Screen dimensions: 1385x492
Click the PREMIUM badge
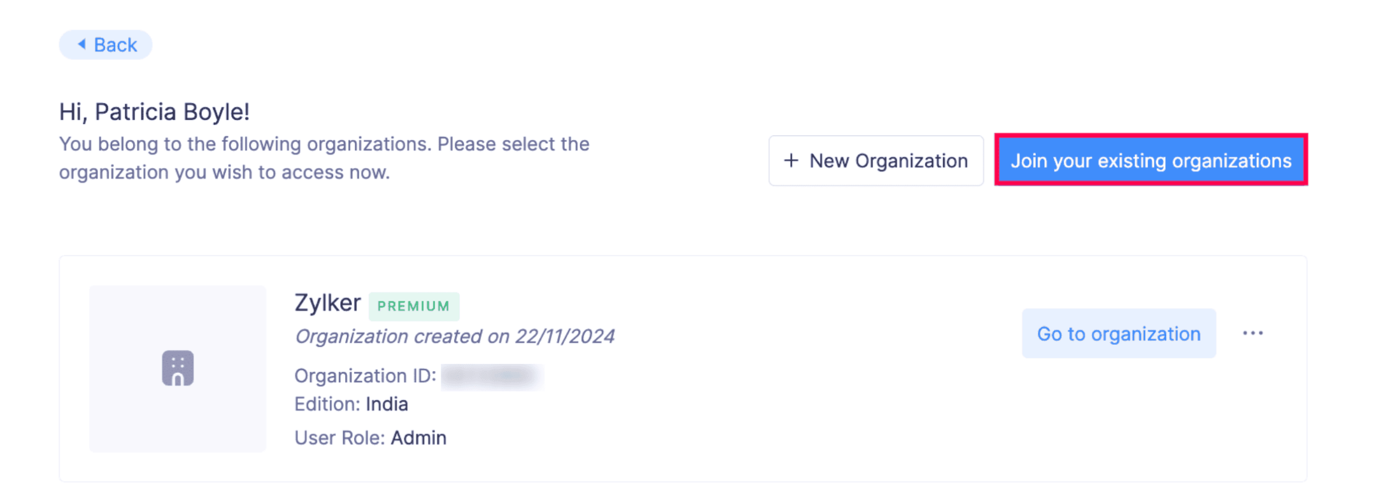pos(414,306)
